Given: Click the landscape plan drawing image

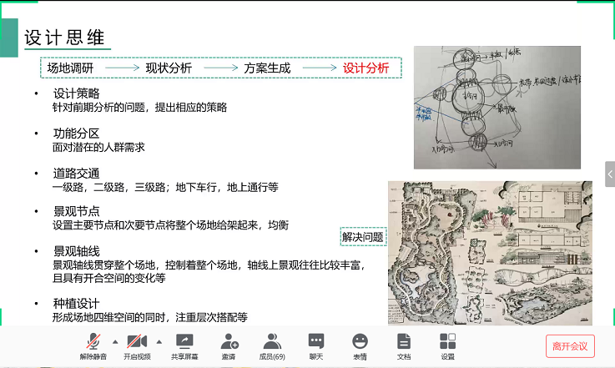Looking at the screenshot, I should pyautogui.click(x=496, y=253).
